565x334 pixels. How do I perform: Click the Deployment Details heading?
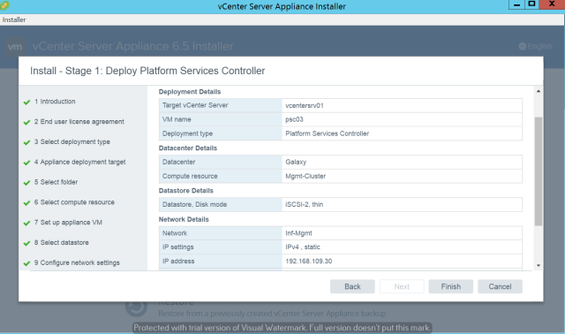[x=190, y=92]
